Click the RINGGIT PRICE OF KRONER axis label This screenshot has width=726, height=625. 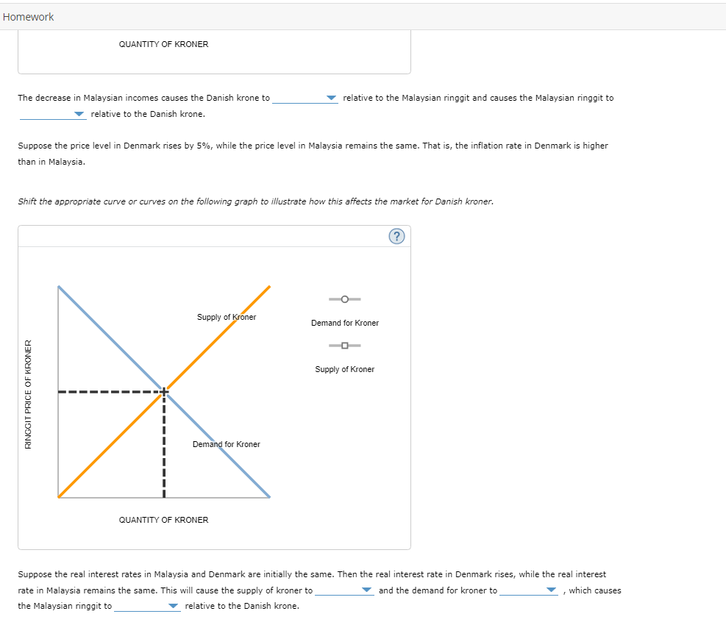pos(29,392)
